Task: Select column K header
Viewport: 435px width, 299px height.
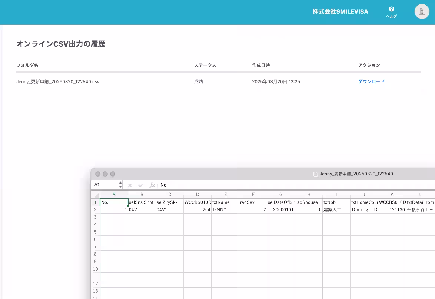Action: [x=392, y=195]
